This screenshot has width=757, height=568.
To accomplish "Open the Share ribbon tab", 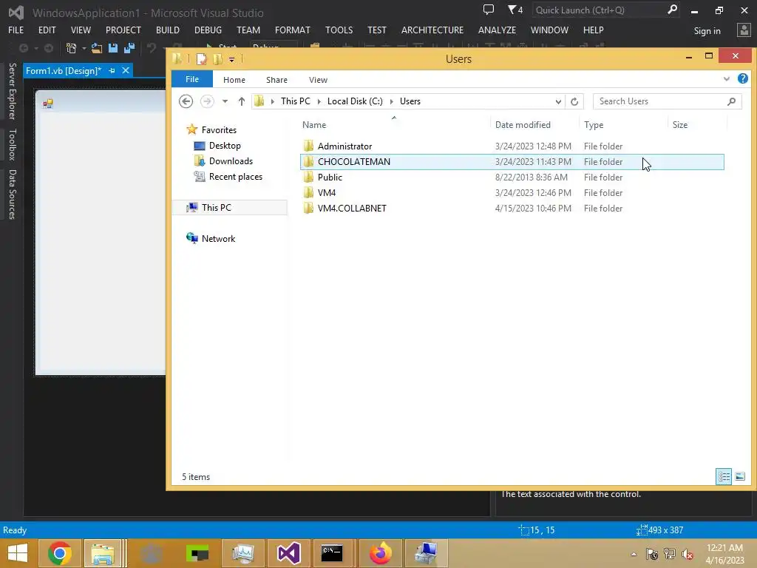I will (x=276, y=80).
